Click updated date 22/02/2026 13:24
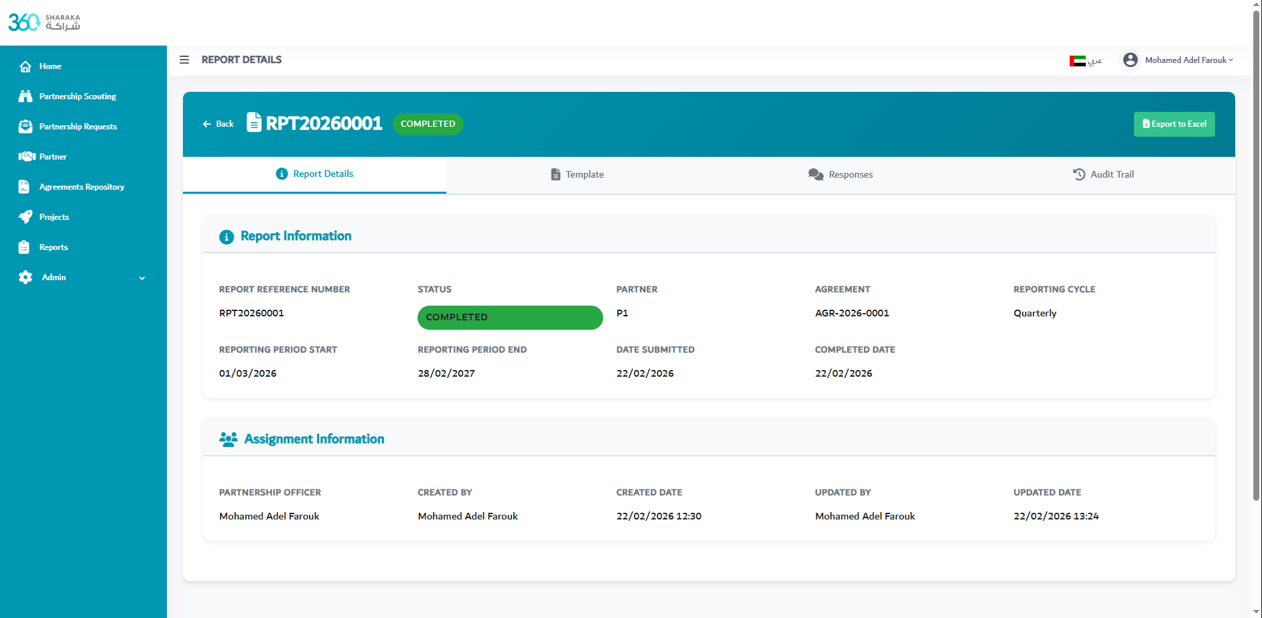This screenshot has width=1262, height=618. pyautogui.click(x=1056, y=516)
